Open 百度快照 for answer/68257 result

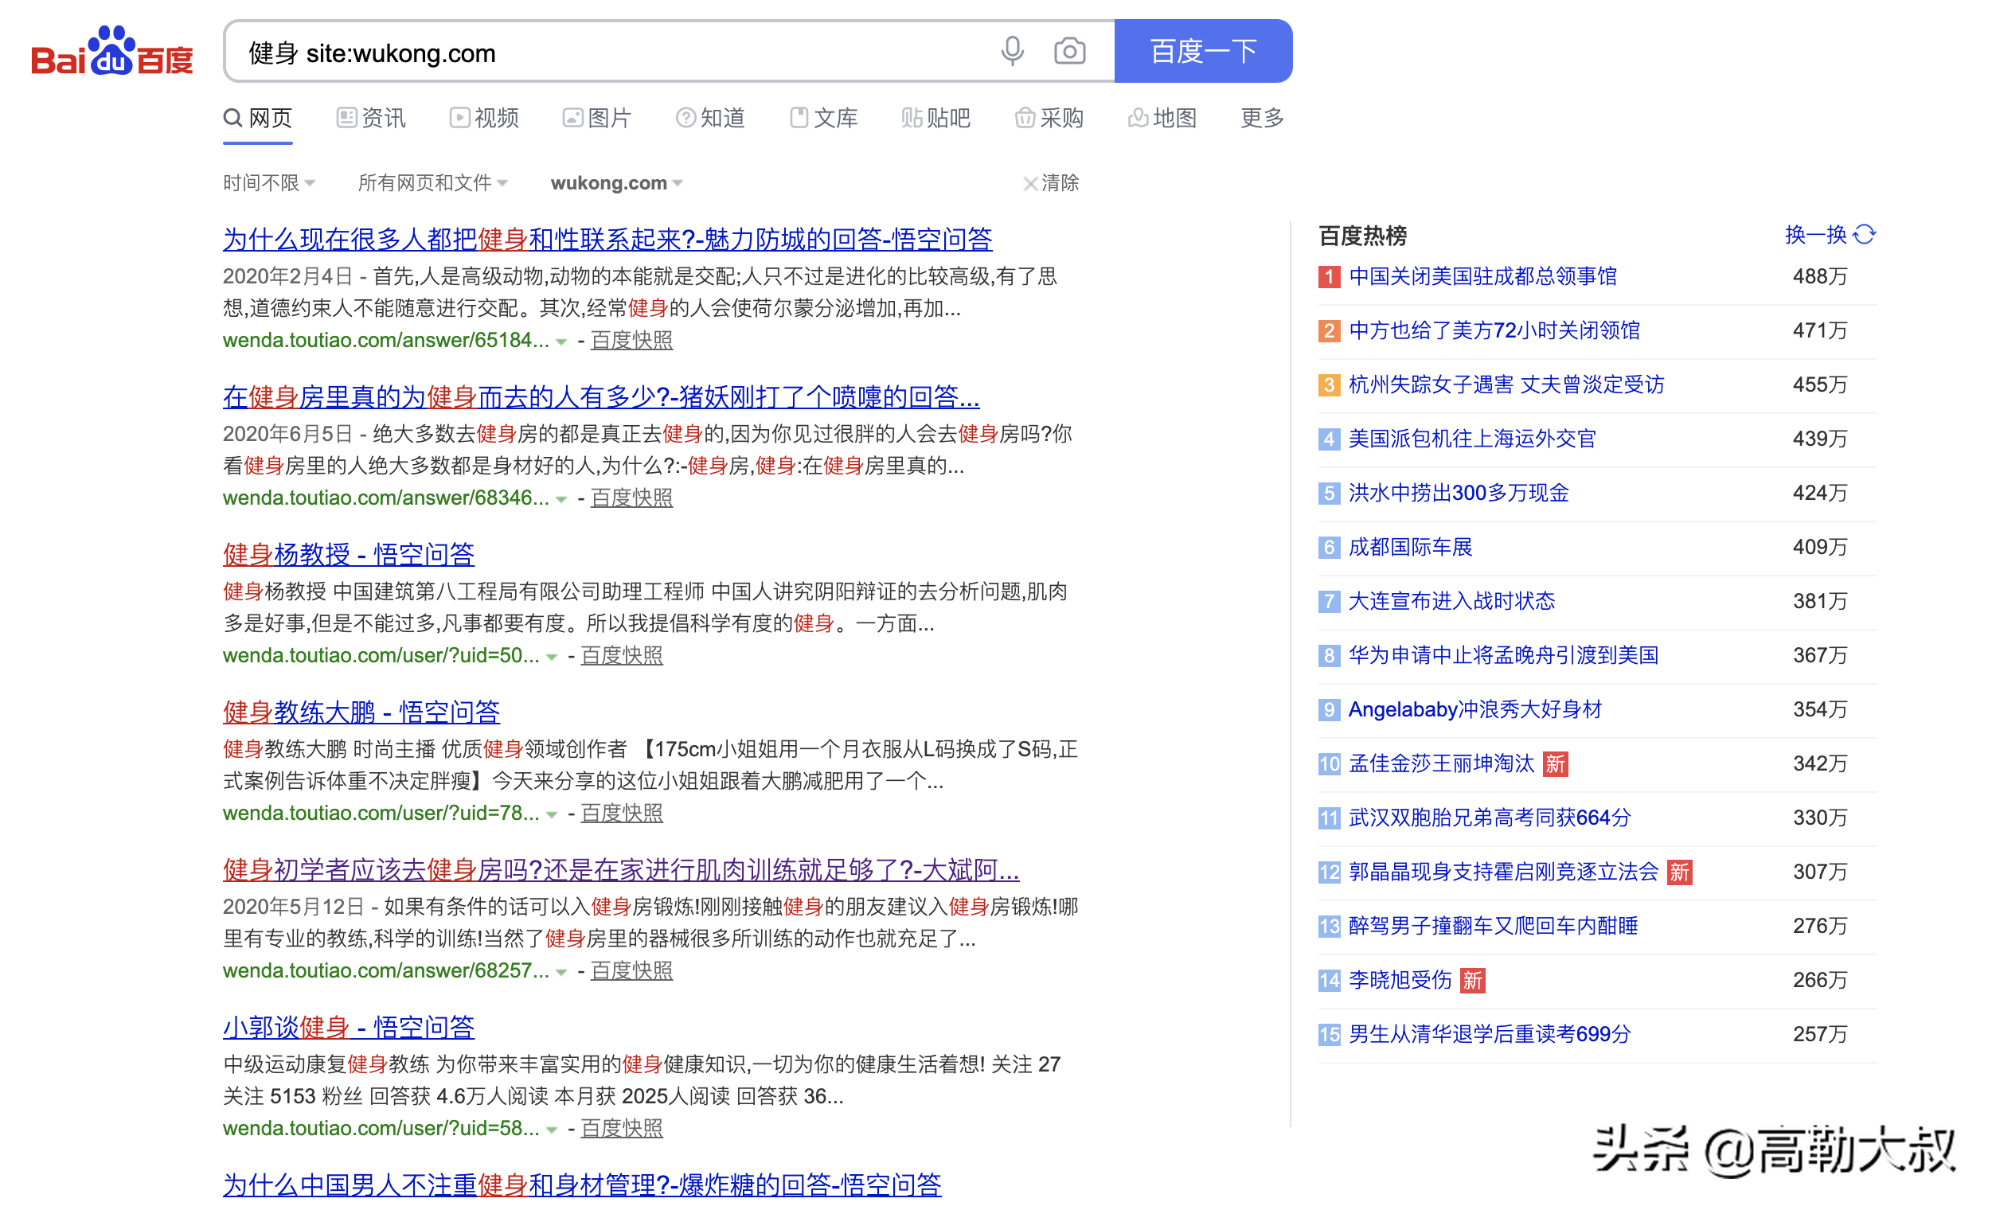click(631, 970)
